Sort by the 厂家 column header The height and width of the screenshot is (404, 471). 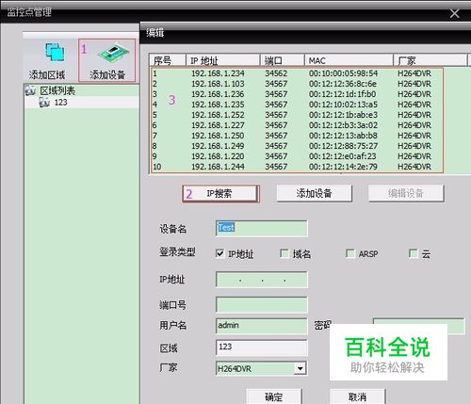(x=430, y=60)
